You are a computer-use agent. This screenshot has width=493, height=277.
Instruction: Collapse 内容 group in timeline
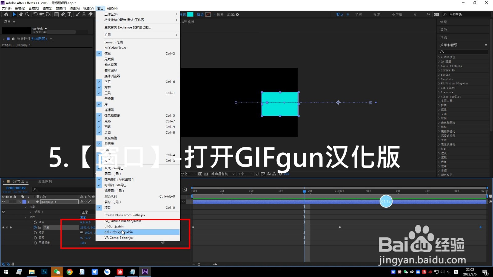pyautogui.click(x=26, y=207)
